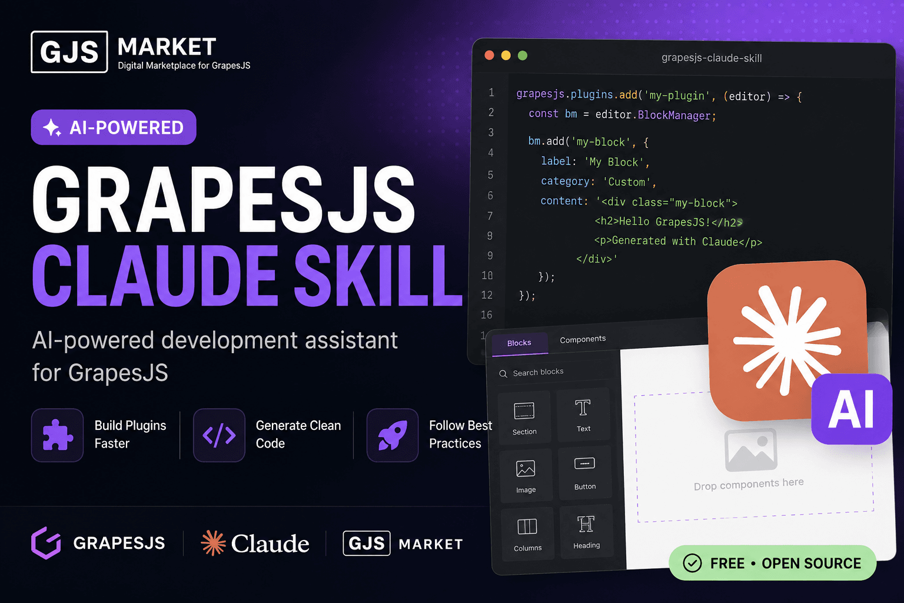Click 'Digital Marketplace for GrapesJS' tagline
Image resolution: width=904 pixels, height=603 pixels.
tap(184, 65)
